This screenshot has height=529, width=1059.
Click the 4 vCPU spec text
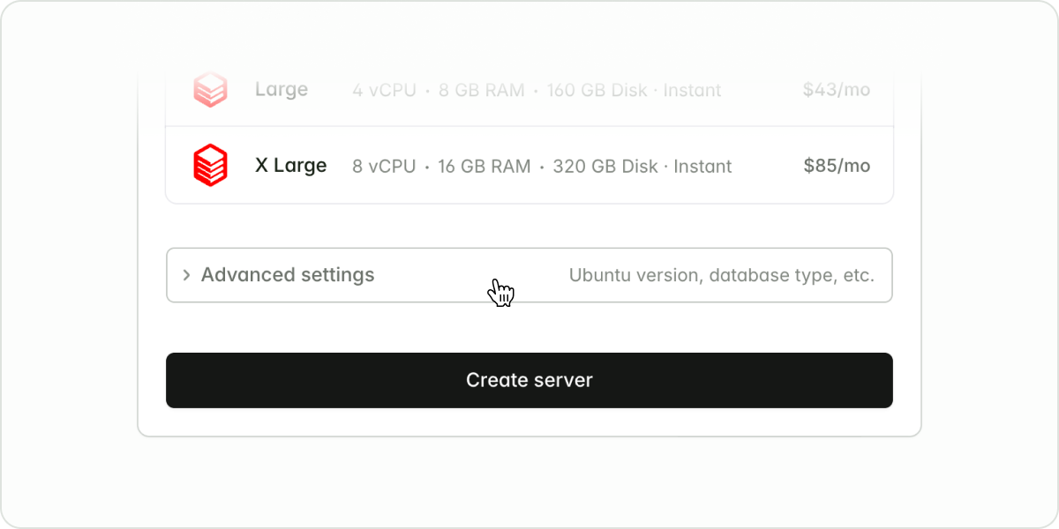(384, 90)
